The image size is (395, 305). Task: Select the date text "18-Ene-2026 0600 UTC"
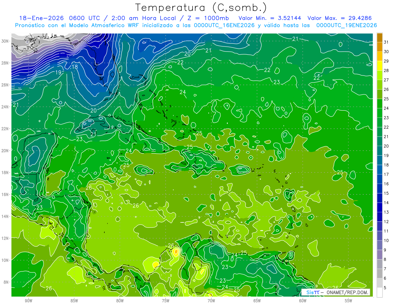[59, 18]
